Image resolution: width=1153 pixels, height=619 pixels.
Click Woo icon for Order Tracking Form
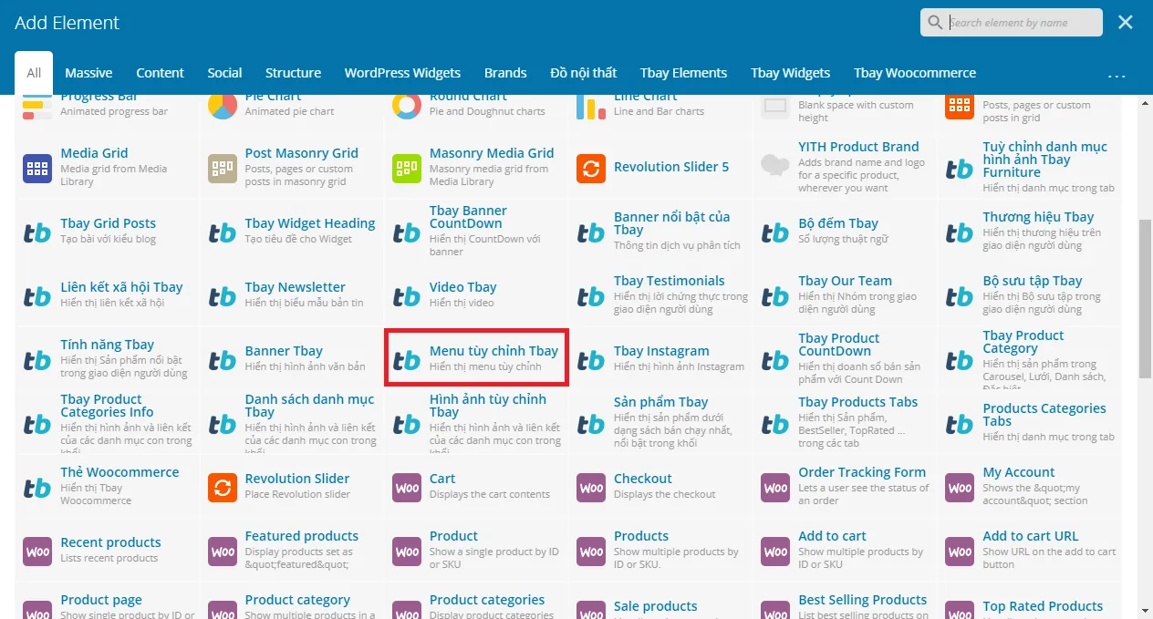pos(775,488)
